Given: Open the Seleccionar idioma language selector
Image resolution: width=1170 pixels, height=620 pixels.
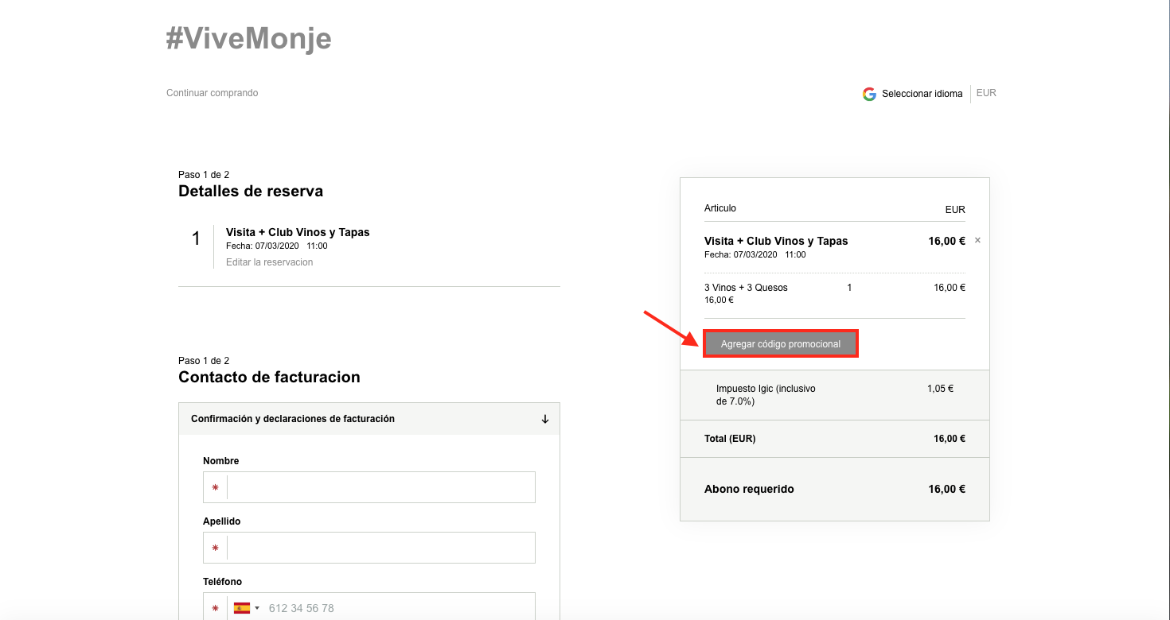Looking at the screenshot, I should pyautogui.click(x=922, y=94).
